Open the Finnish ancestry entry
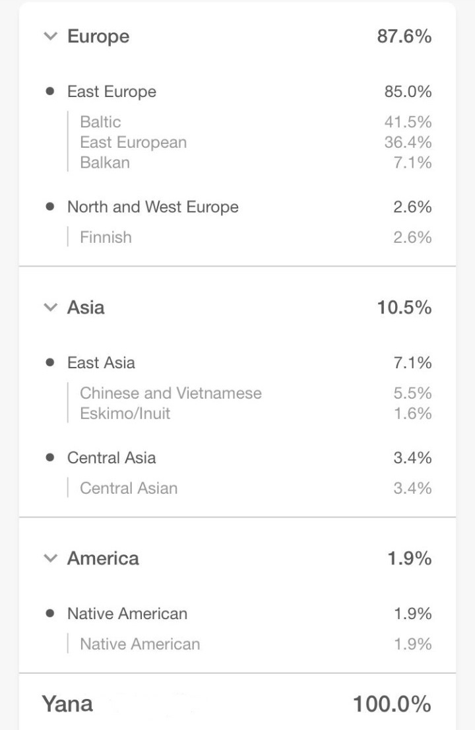Viewport: 475px width, 730px height. [x=106, y=237]
